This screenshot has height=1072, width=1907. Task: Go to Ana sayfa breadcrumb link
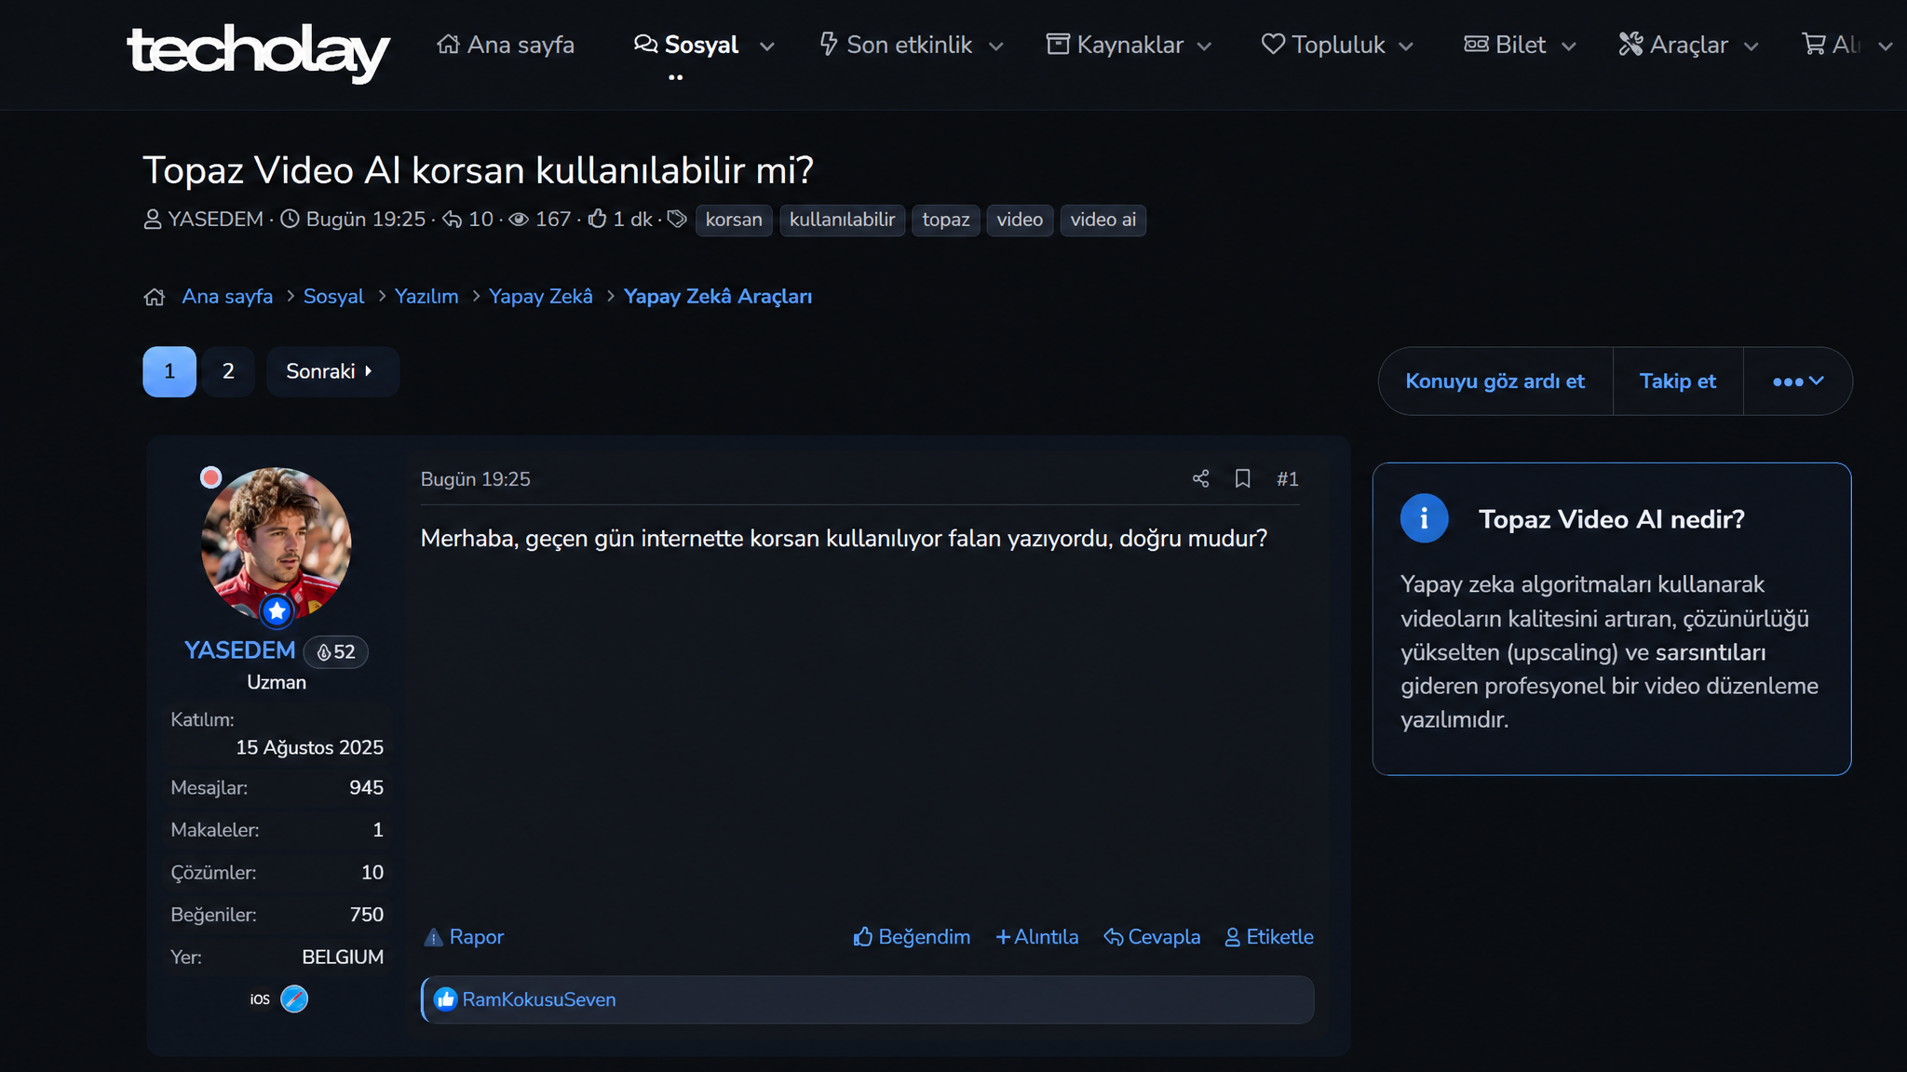tap(227, 296)
